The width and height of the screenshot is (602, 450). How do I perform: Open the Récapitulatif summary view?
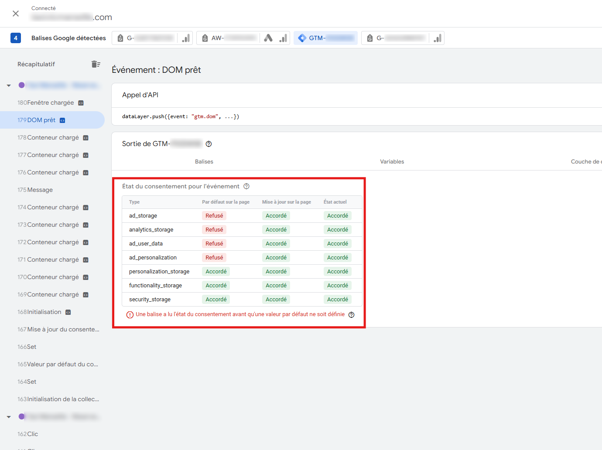coord(36,64)
